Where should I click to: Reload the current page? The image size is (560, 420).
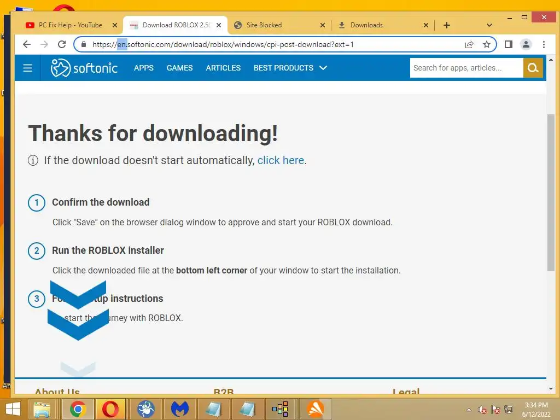coord(62,44)
